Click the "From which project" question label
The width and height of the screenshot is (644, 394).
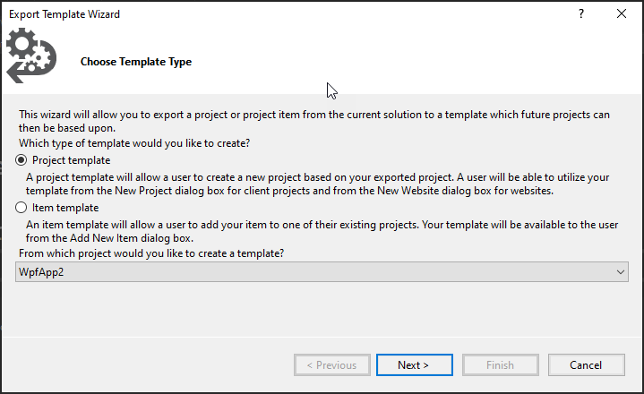point(151,253)
